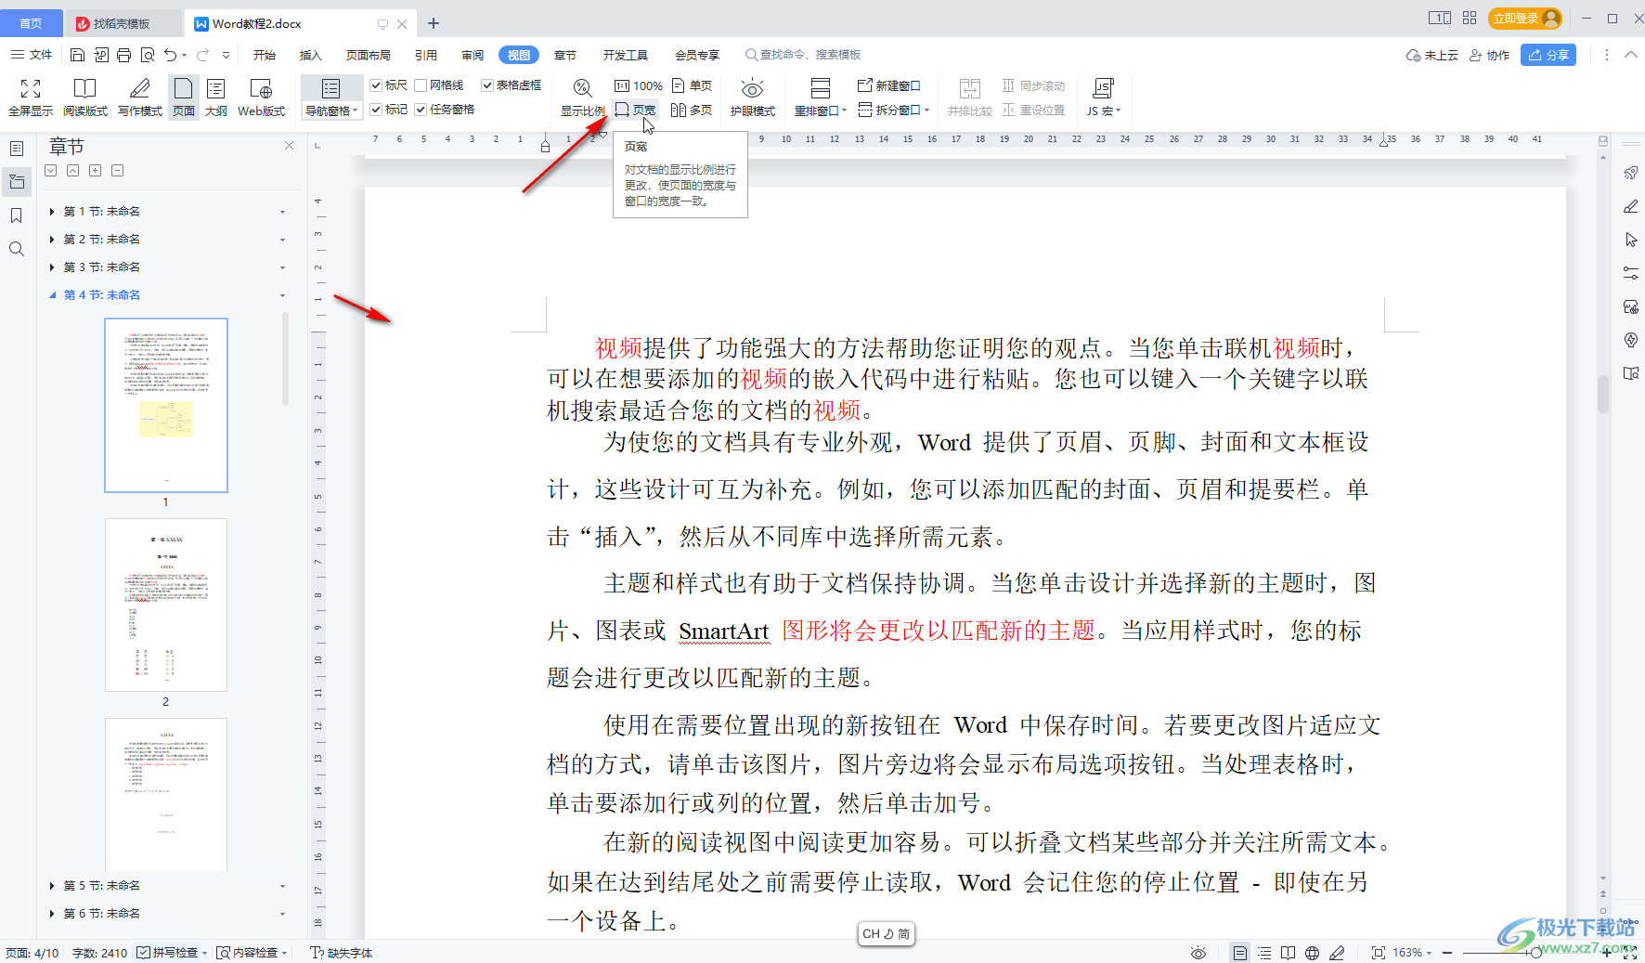This screenshot has height=963, width=1645.
Task: Collapse section 4 in chapter tree
Action: pyautogui.click(x=52, y=295)
